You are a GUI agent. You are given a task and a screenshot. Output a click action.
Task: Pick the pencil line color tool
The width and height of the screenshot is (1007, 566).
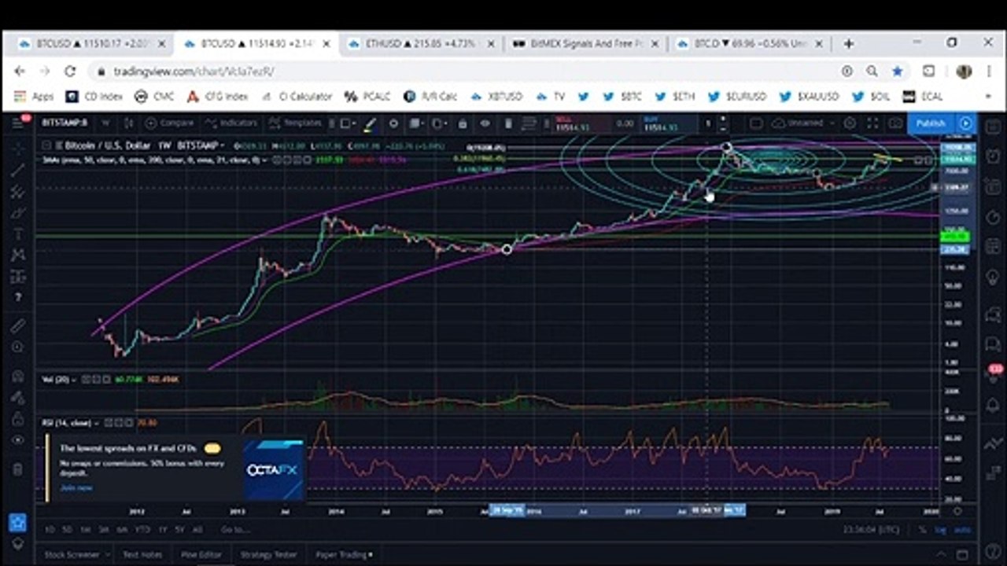click(370, 123)
